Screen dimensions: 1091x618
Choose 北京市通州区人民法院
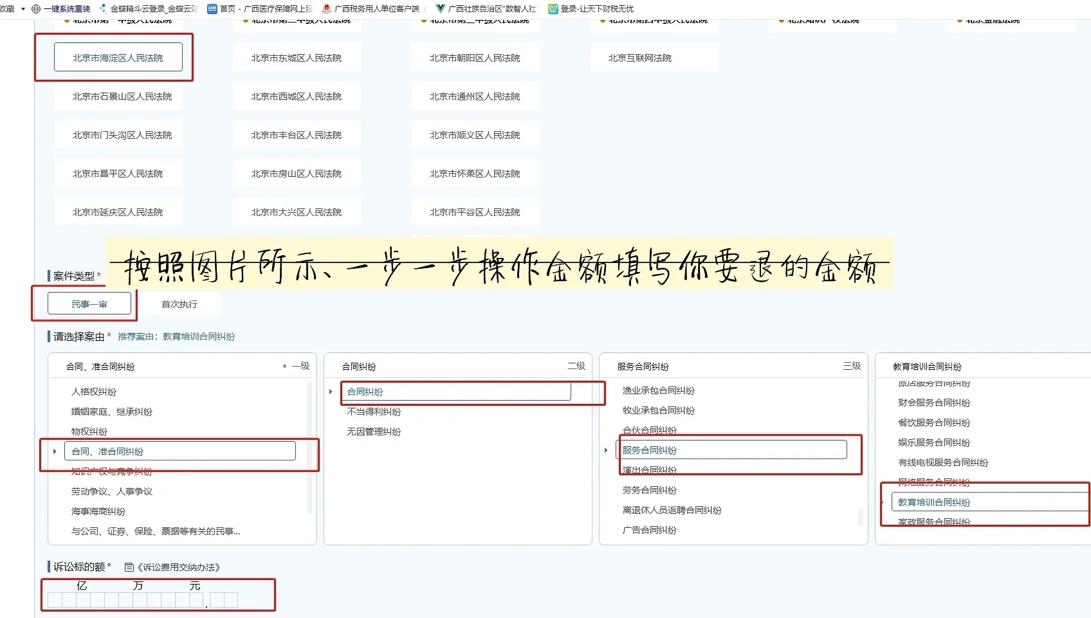(x=475, y=96)
